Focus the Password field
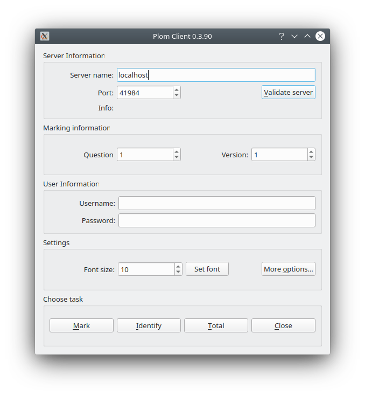Screen dimensions: 365x396 click(217, 220)
